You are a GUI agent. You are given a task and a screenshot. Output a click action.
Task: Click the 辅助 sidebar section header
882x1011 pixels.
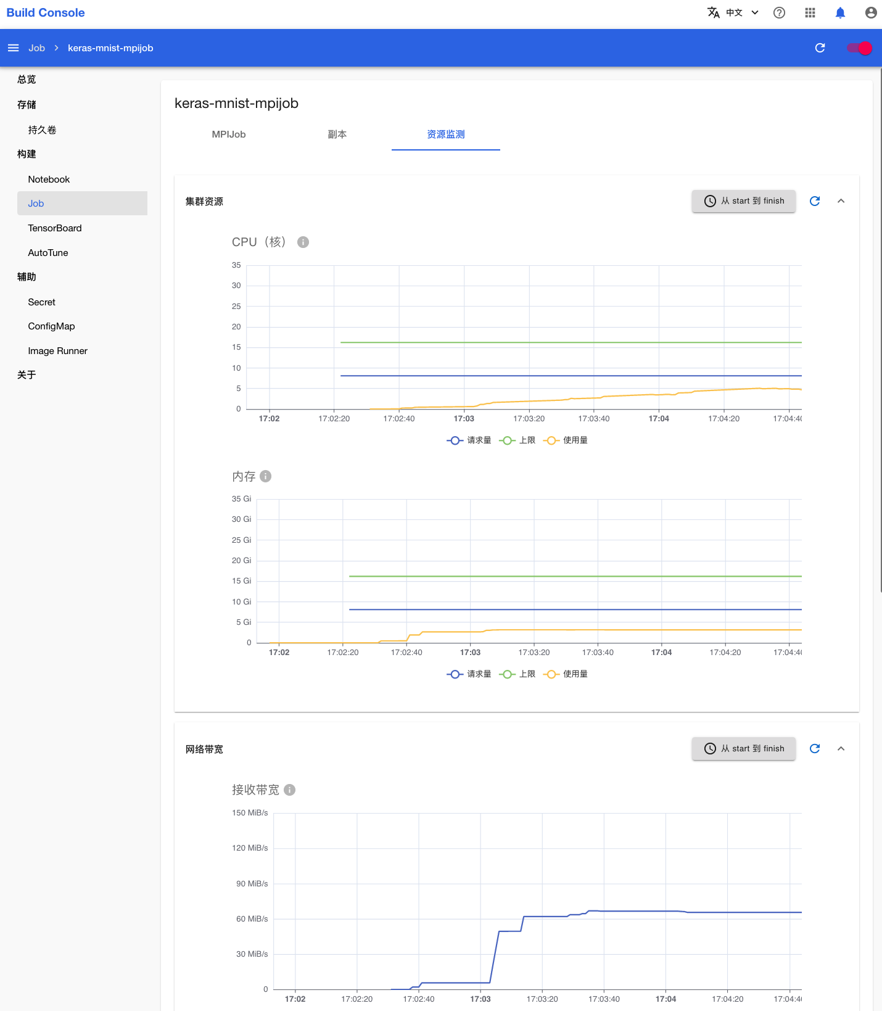(27, 277)
